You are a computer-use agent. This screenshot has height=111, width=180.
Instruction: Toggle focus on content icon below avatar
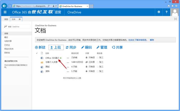[x=175, y=19]
